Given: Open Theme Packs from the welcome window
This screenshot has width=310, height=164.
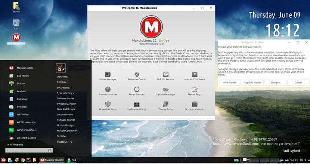Looking at the screenshot, I should [165, 104].
